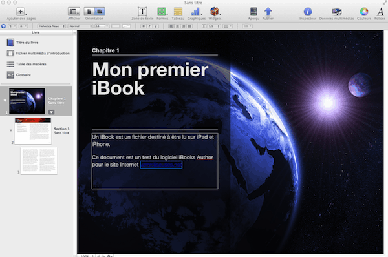Click the blue styles drawer button
The height and width of the screenshot is (257, 388).
click(3, 26)
